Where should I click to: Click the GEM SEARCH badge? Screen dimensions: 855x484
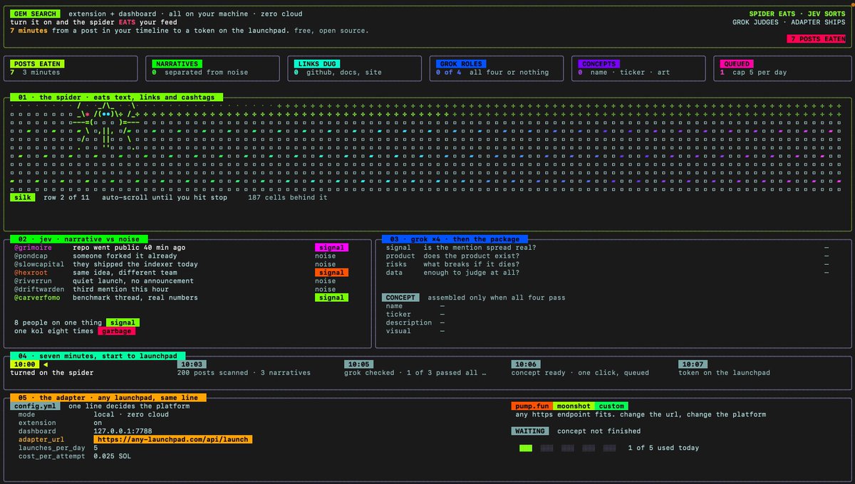(35, 14)
